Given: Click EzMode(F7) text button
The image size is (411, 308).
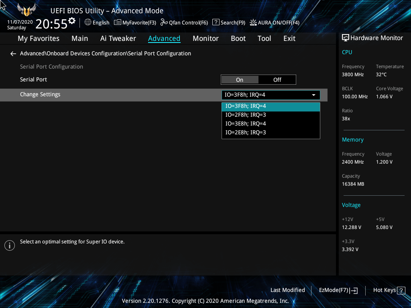Looking at the screenshot, I should pos(334,290).
